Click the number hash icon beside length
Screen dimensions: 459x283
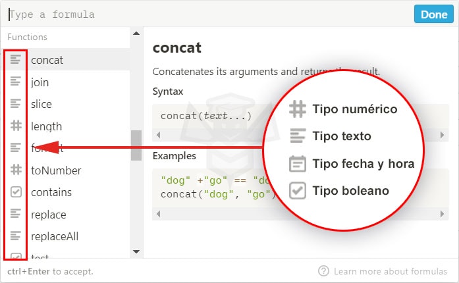16,126
